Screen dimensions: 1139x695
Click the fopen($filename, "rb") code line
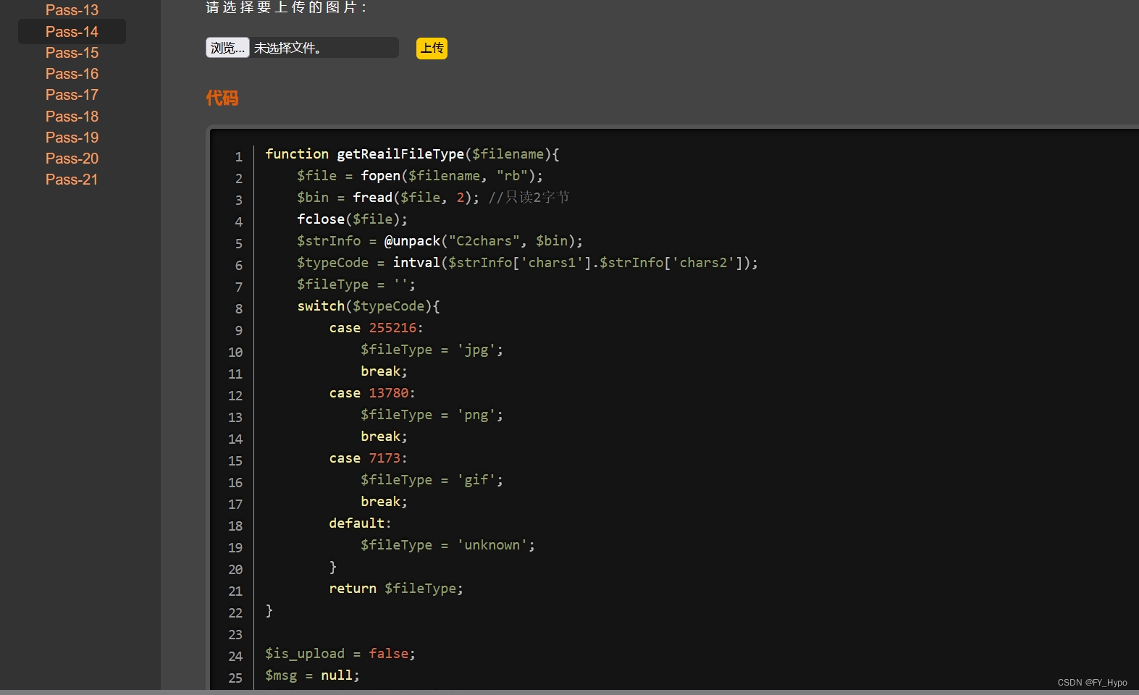point(420,176)
